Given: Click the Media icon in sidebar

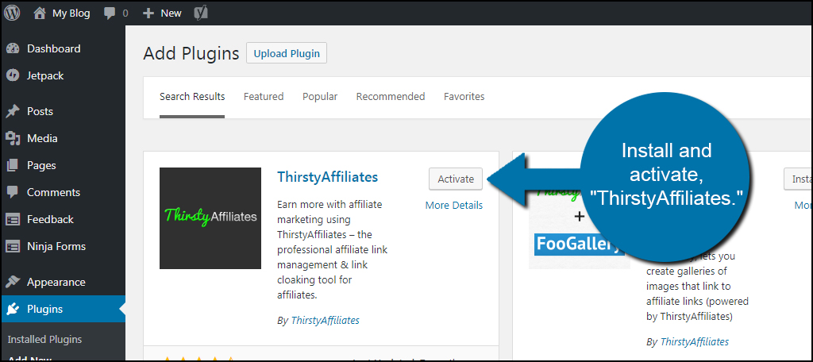Looking at the screenshot, I should [x=13, y=138].
